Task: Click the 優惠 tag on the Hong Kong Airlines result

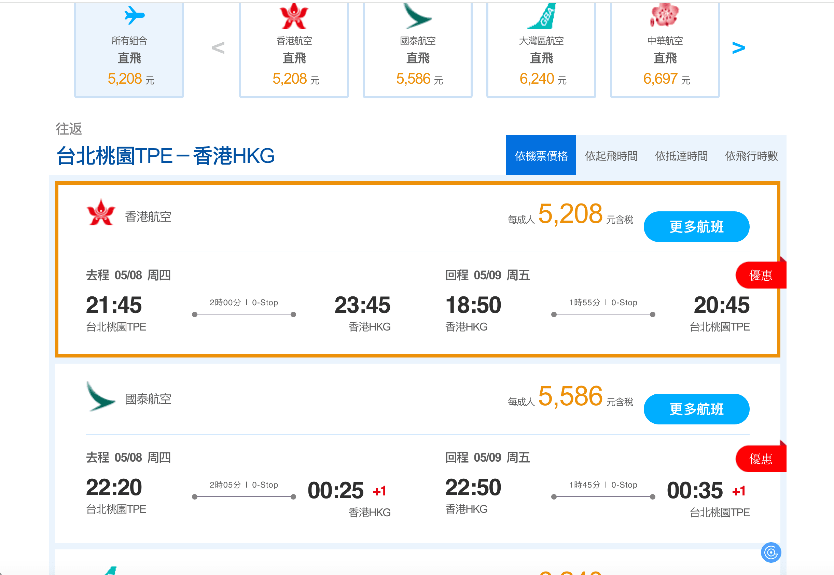Action: 761,275
